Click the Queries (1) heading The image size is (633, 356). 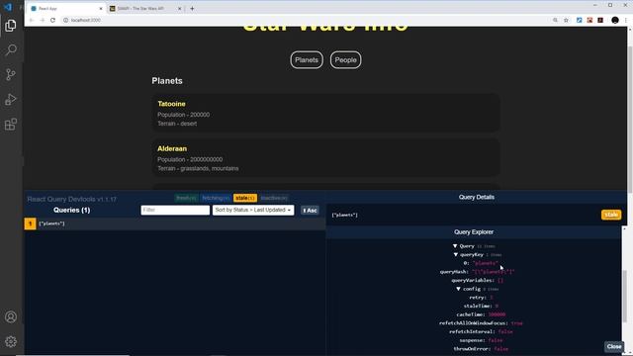click(x=72, y=211)
